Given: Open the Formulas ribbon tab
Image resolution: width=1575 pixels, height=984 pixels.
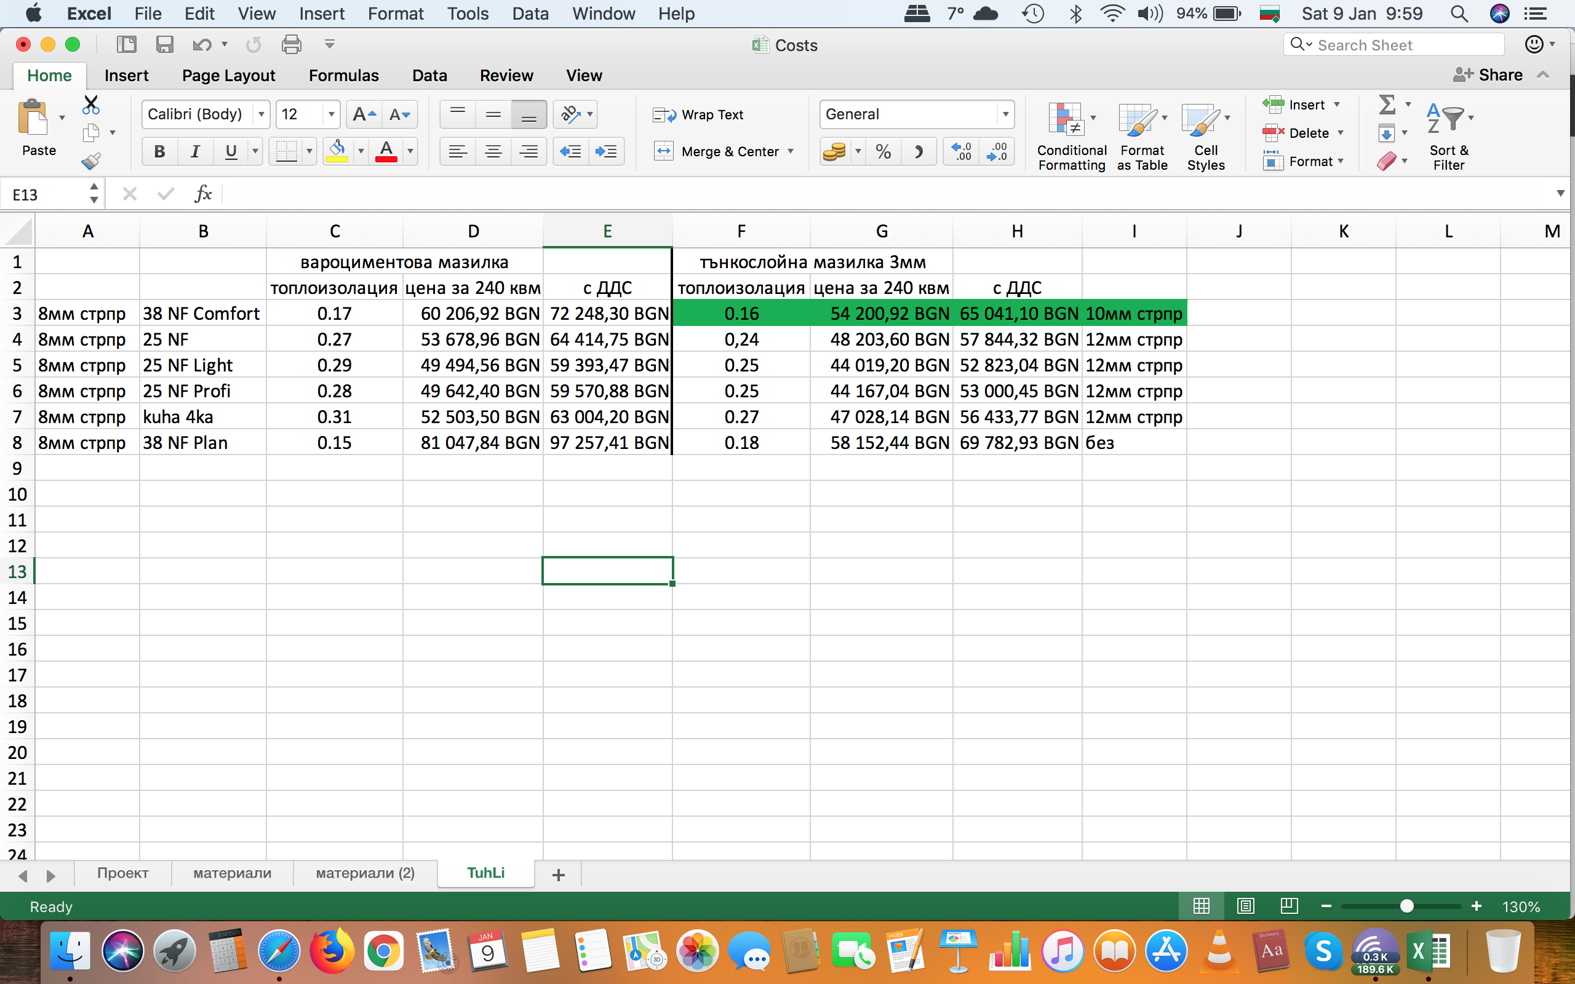Looking at the screenshot, I should (343, 76).
